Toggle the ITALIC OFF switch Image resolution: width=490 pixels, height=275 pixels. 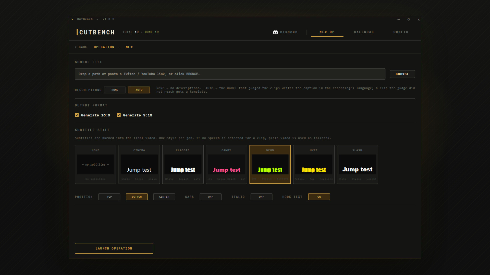point(261,197)
